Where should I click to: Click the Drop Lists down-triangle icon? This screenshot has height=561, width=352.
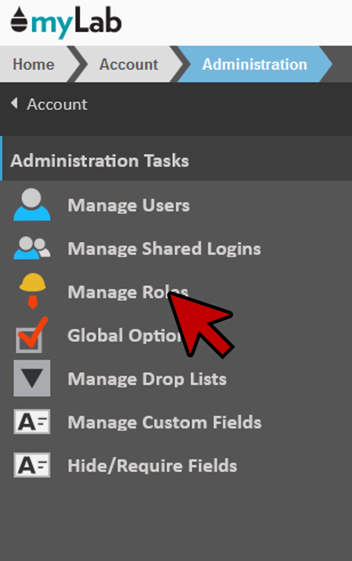[32, 378]
